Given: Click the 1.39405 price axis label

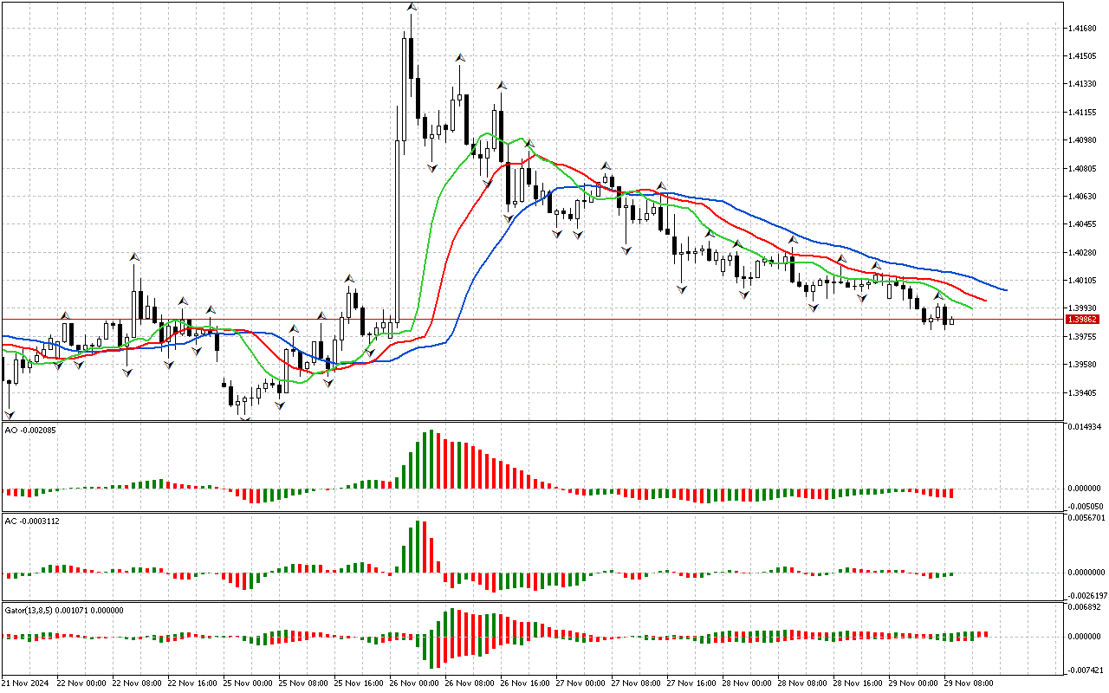Looking at the screenshot, I should [1082, 393].
